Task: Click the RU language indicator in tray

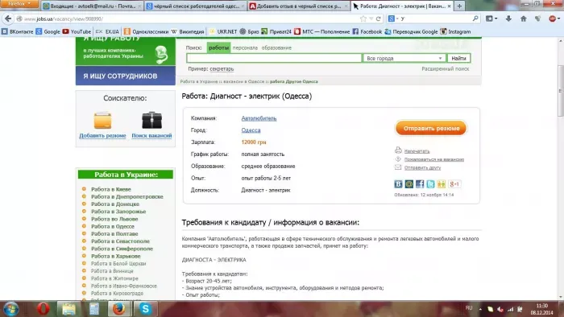Action: 469,308
